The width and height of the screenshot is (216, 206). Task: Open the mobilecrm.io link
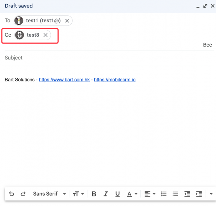pos(115,80)
